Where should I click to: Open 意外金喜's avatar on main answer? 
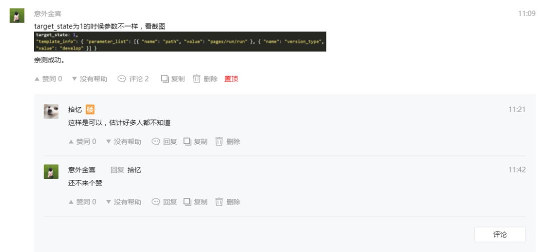tap(17, 15)
